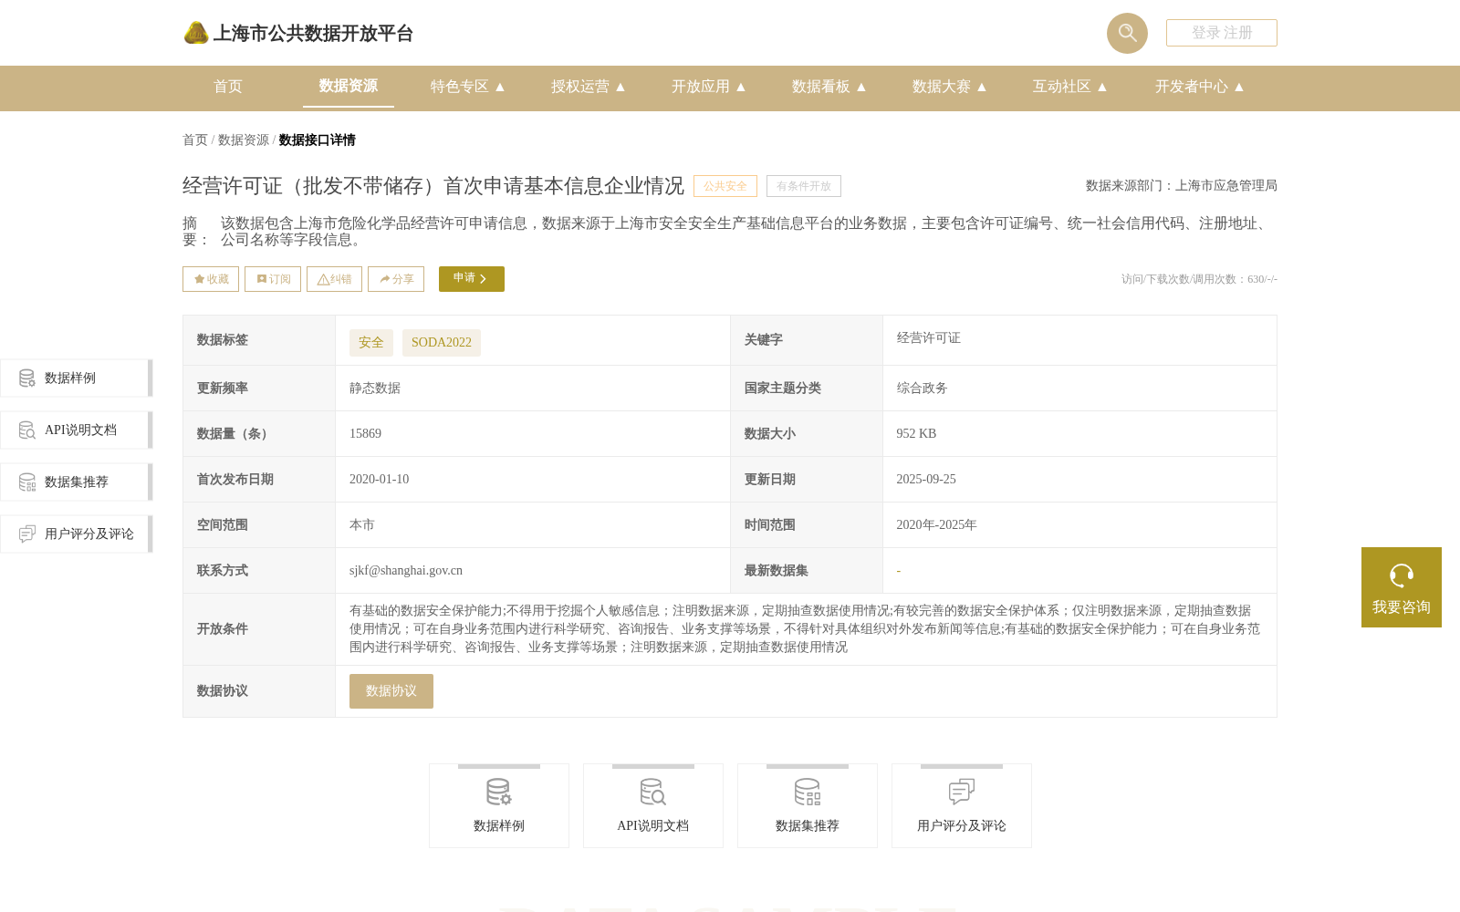Click the 综合政务 classification value

(x=922, y=389)
